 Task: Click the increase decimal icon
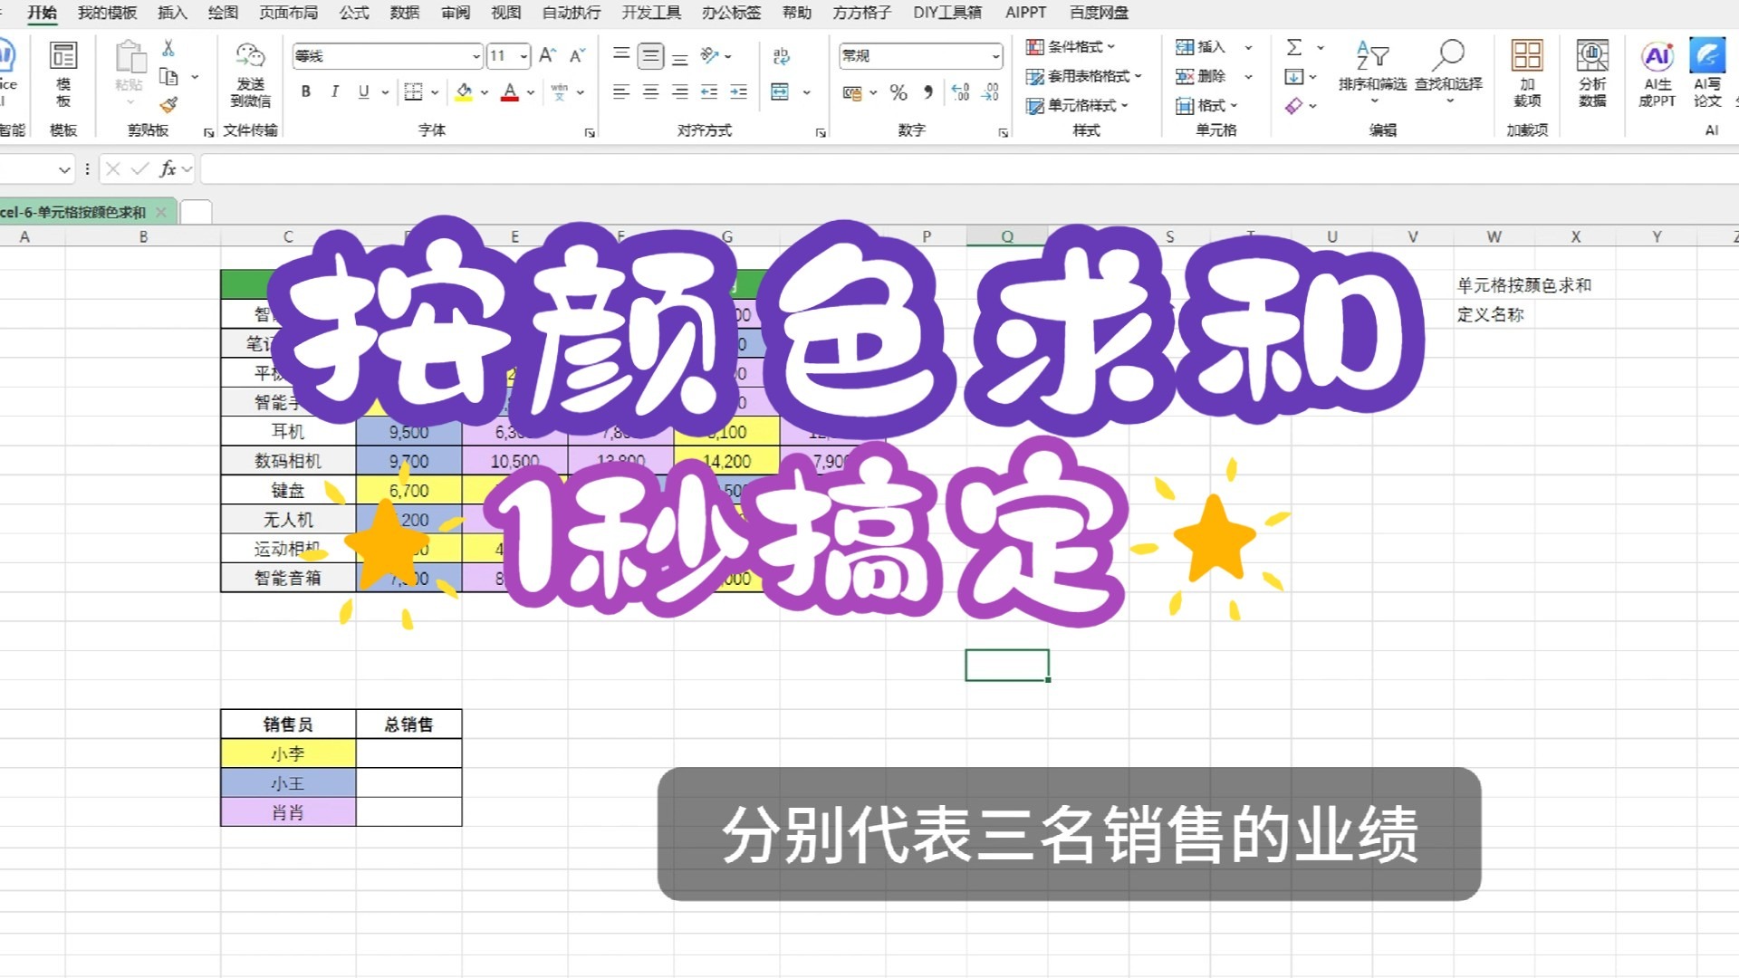pos(960,91)
